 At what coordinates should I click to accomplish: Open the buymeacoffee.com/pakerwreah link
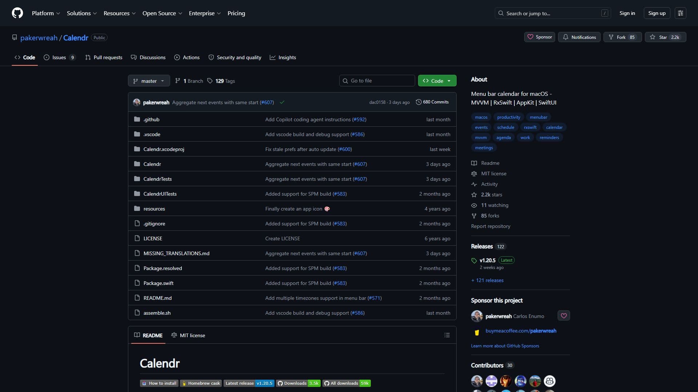pos(521,331)
